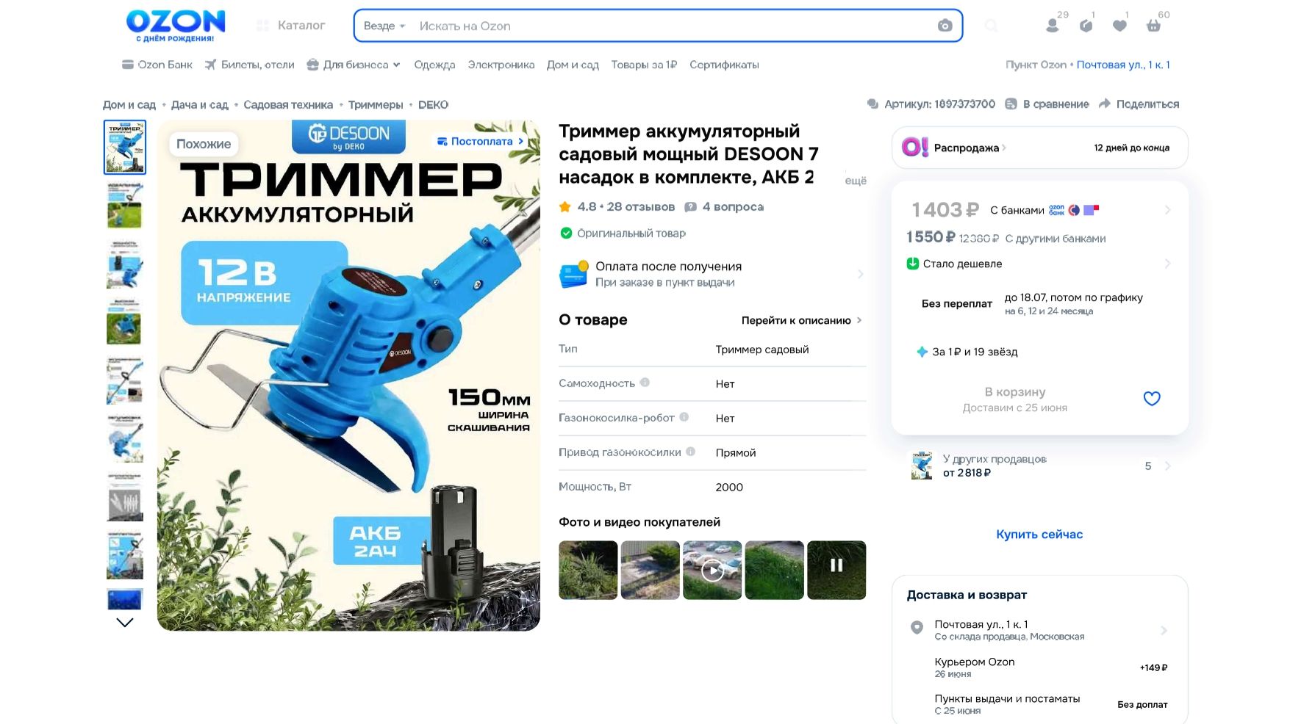The height and width of the screenshot is (724, 1290).
Task: Toggle favorite heart in price card
Action: [x=1152, y=399]
